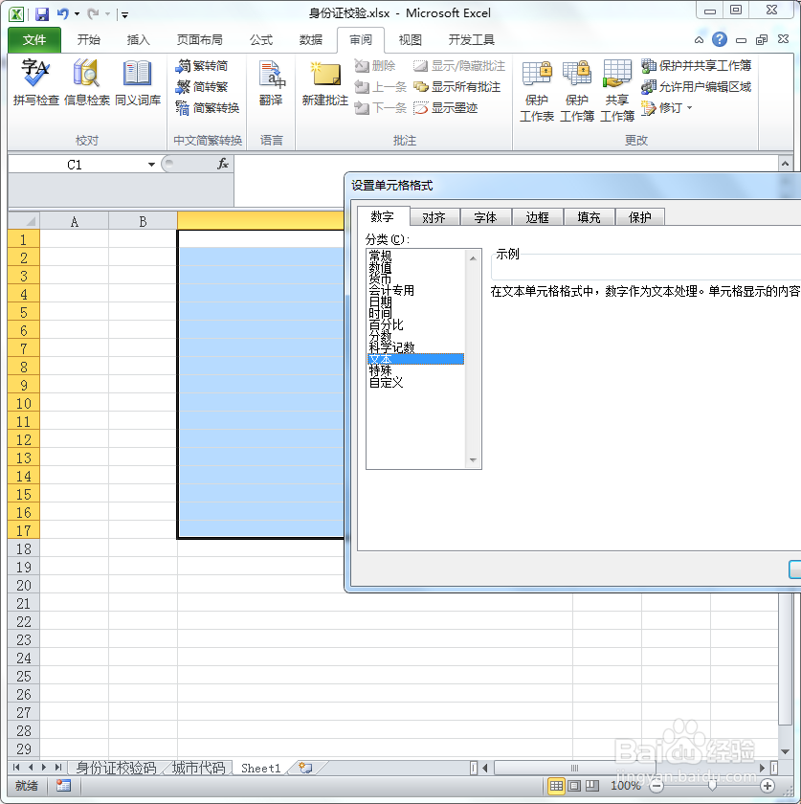Image resolution: width=801 pixels, height=804 pixels.
Task: Open the 同义词库 thesaurus
Action: coord(138,82)
